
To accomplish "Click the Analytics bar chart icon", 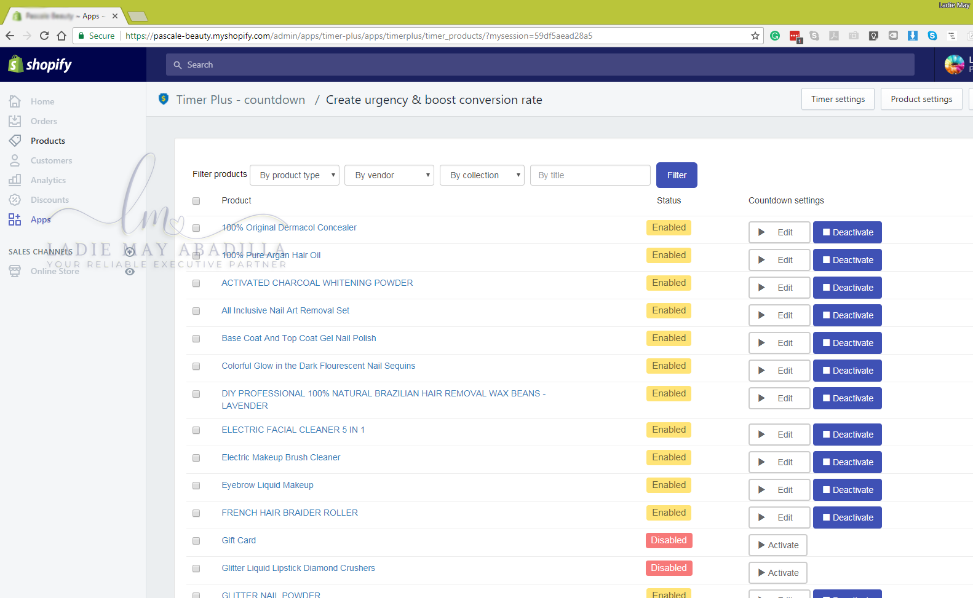I will click(x=15, y=180).
